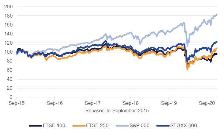Click the 160 y-axis value
Image resolution: width=224 pixels, height=134 pixels.
(x=8, y=25)
